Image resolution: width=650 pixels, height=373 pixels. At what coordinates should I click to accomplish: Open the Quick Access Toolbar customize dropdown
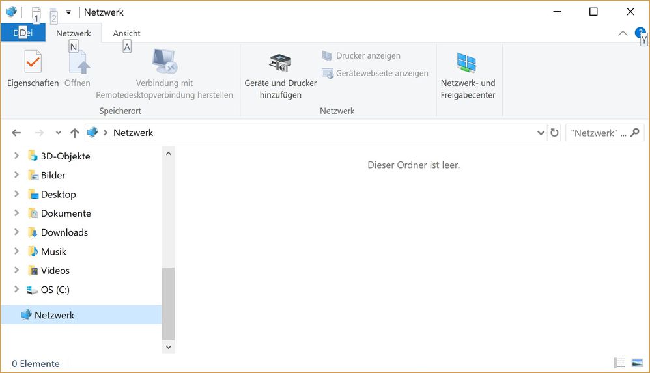(x=68, y=12)
